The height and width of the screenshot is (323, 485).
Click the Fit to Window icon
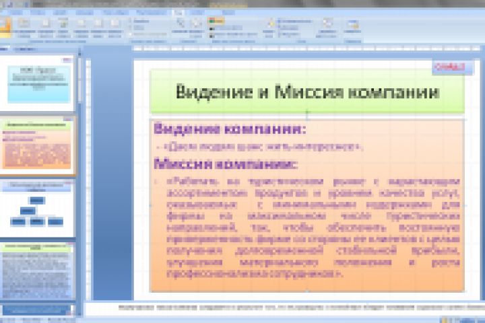pyautogui.click(x=196, y=27)
